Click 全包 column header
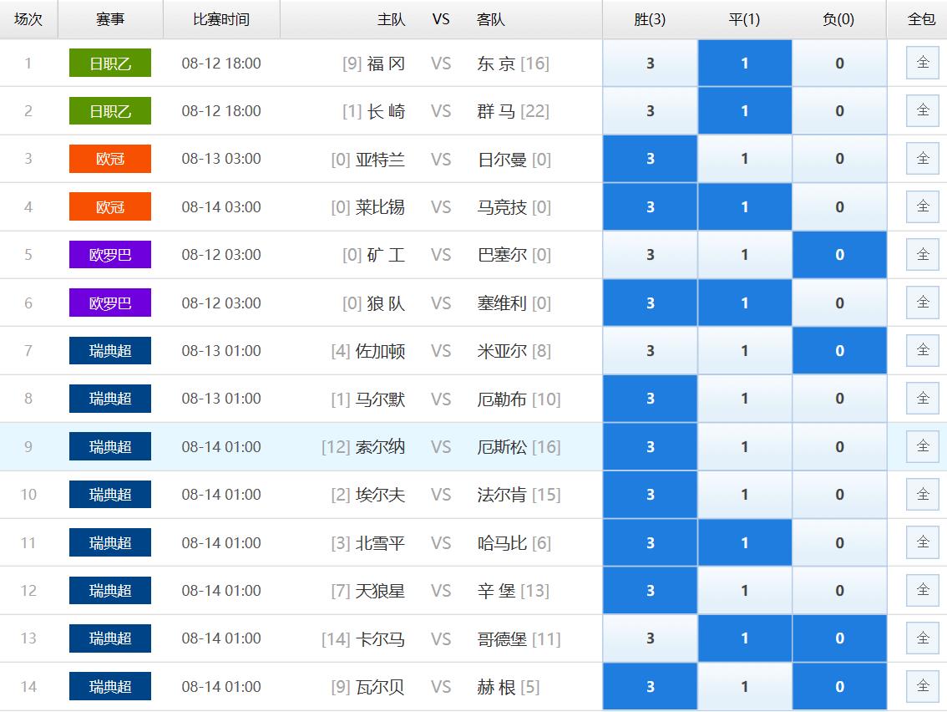The image size is (947, 712). 921,19
